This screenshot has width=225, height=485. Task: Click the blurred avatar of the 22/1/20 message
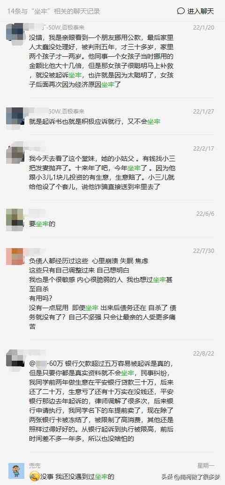coord(15,31)
